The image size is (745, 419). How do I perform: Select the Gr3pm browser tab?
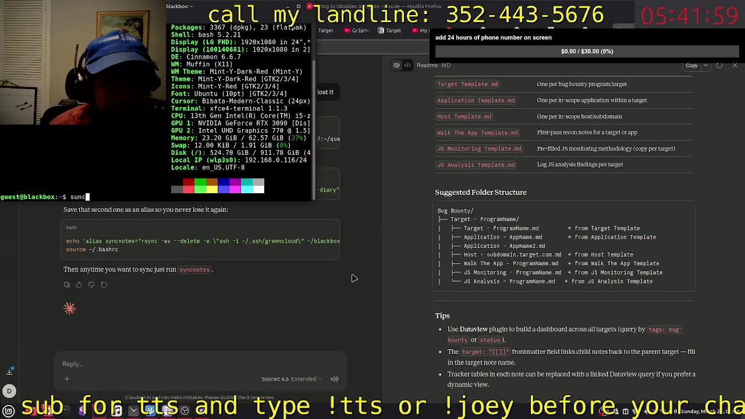(x=356, y=30)
